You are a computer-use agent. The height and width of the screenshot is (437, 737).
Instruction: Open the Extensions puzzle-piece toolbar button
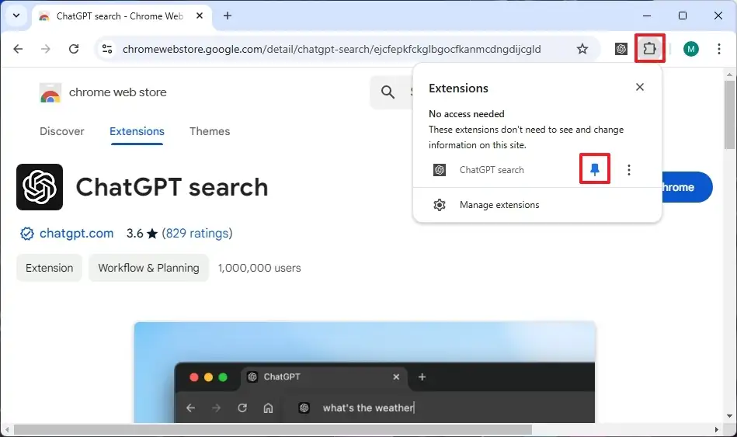[x=649, y=48]
